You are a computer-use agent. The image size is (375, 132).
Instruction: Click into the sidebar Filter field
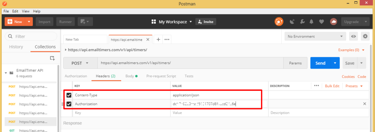(x=31, y=36)
